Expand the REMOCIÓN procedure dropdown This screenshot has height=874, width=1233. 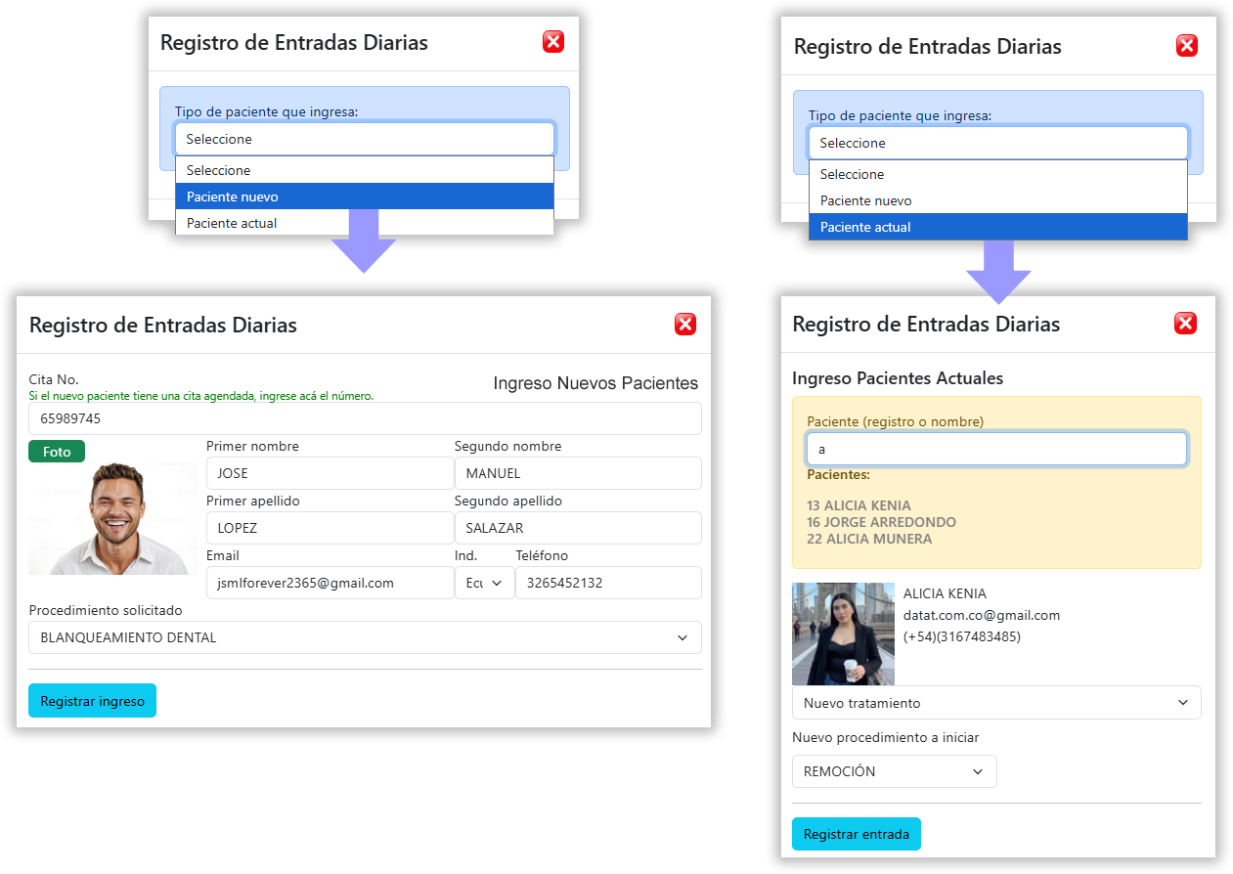point(894,771)
